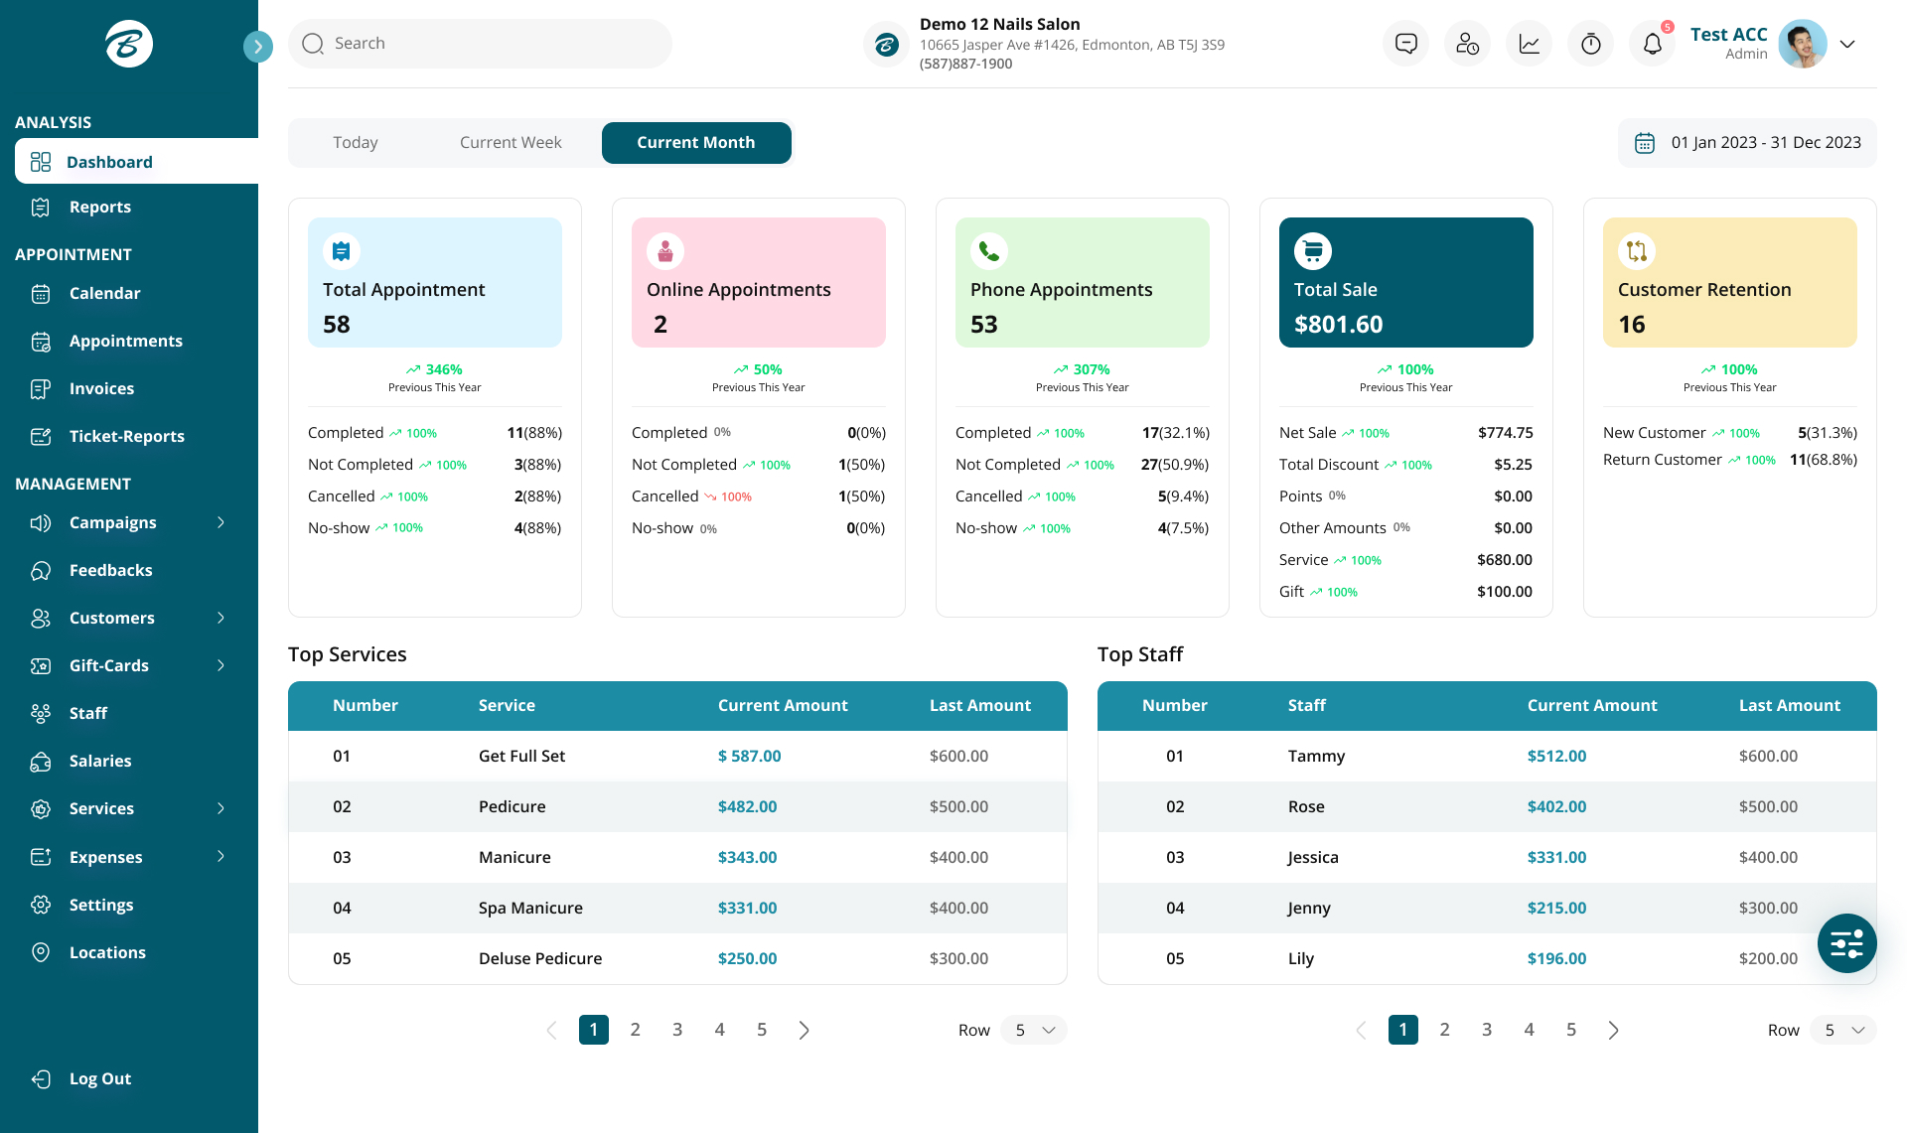This screenshot has height=1133, width=1907.
Task: Click the floating filter button bottom right
Action: [x=1846, y=943]
